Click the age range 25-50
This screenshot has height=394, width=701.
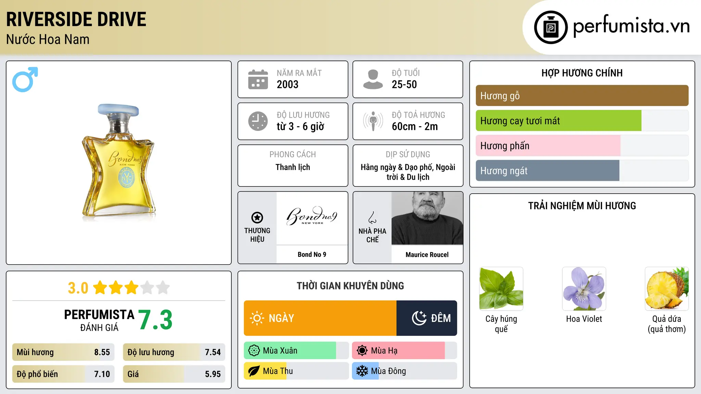(404, 84)
